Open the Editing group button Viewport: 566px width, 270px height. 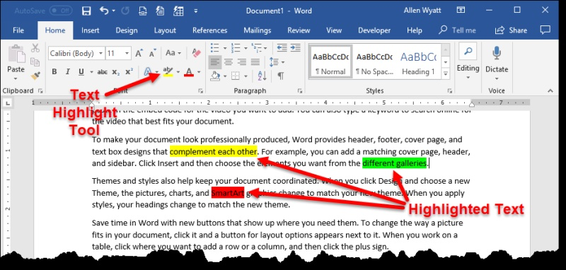pyautogui.click(x=468, y=62)
